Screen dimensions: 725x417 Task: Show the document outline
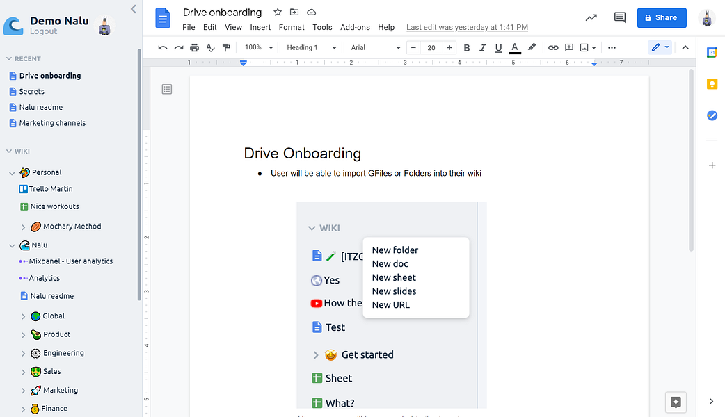tap(167, 89)
